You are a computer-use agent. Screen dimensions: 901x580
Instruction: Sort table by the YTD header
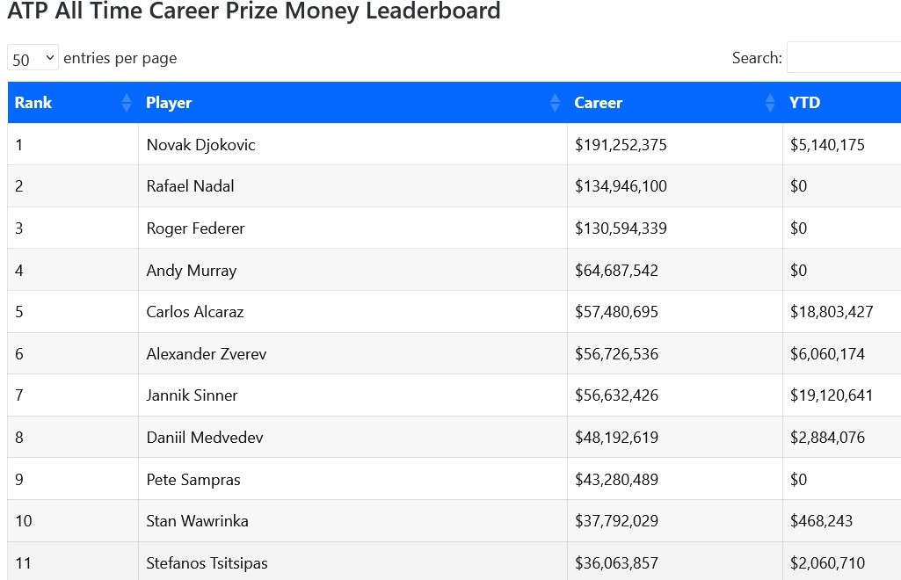804,103
